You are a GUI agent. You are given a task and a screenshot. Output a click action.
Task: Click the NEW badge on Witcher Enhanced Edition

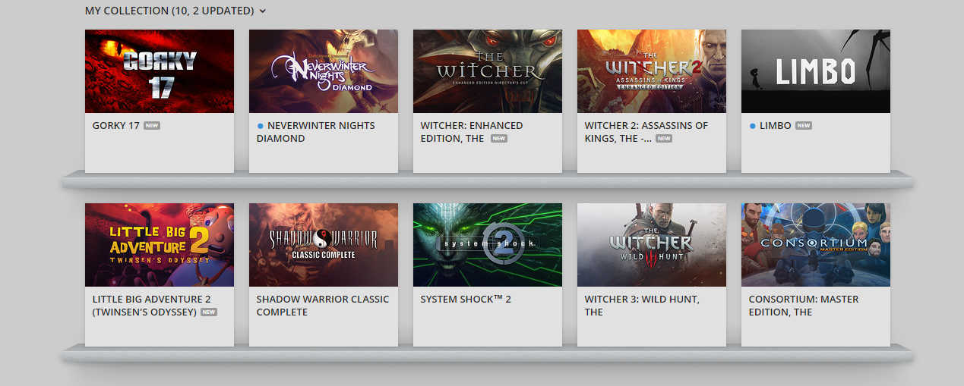pos(498,139)
